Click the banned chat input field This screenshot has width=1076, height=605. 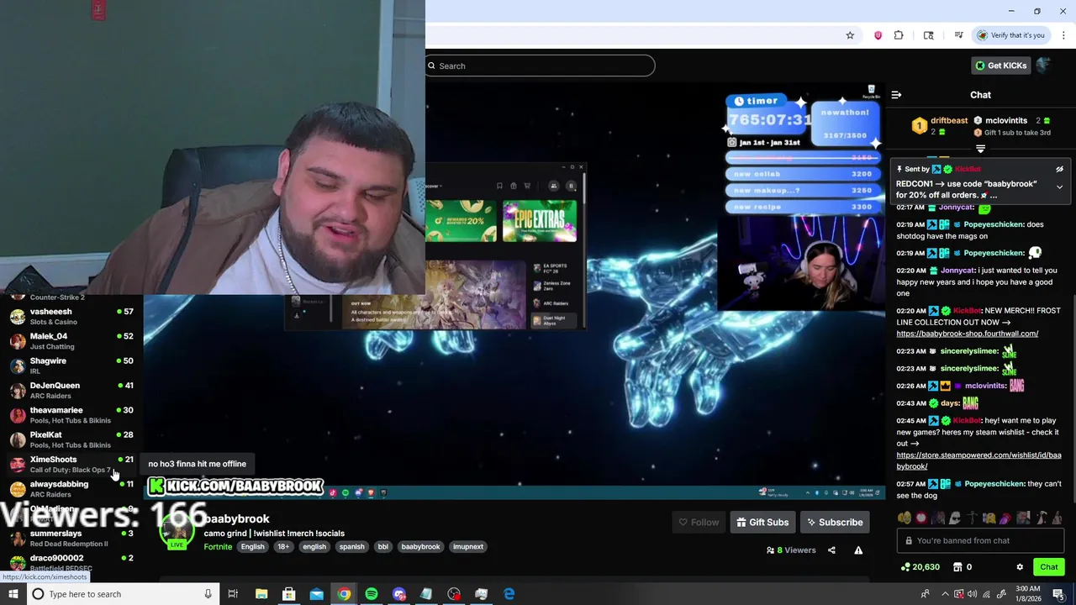(980, 541)
